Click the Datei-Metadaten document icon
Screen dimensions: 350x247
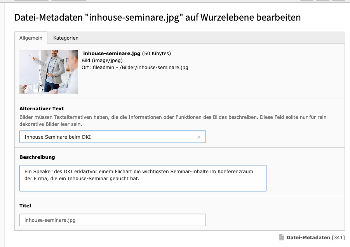click(x=282, y=237)
